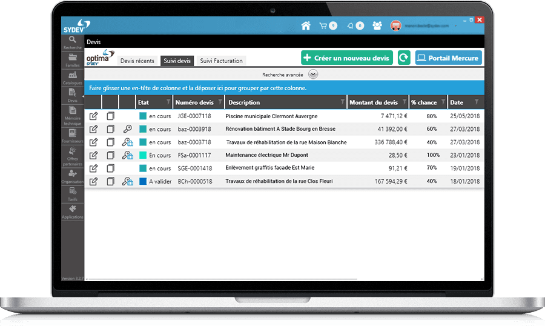Open search-building icon for FSa-0001117
This screenshot has width=545, height=326.
coord(128,155)
